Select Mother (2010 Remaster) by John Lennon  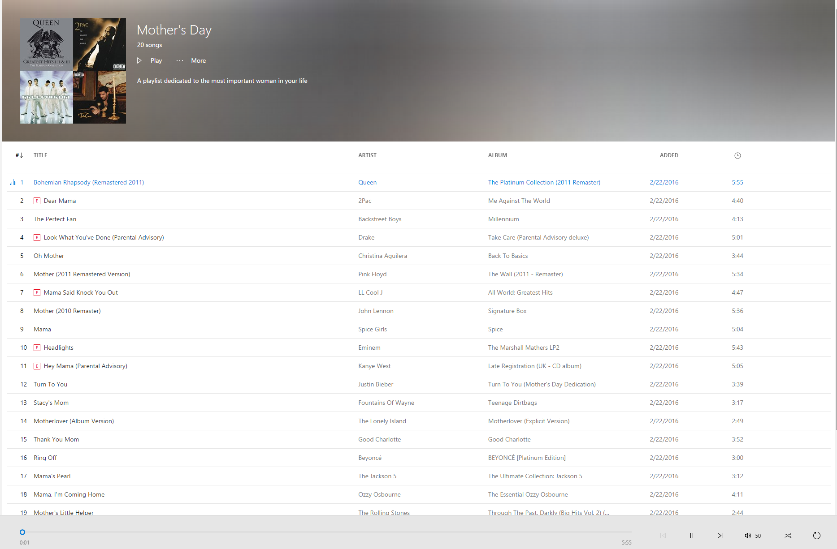click(x=67, y=311)
